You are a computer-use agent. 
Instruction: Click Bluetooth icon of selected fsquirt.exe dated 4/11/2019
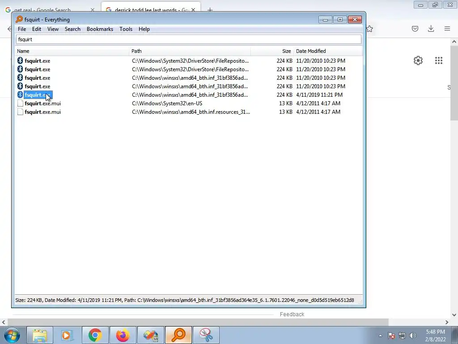[x=20, y=95]
